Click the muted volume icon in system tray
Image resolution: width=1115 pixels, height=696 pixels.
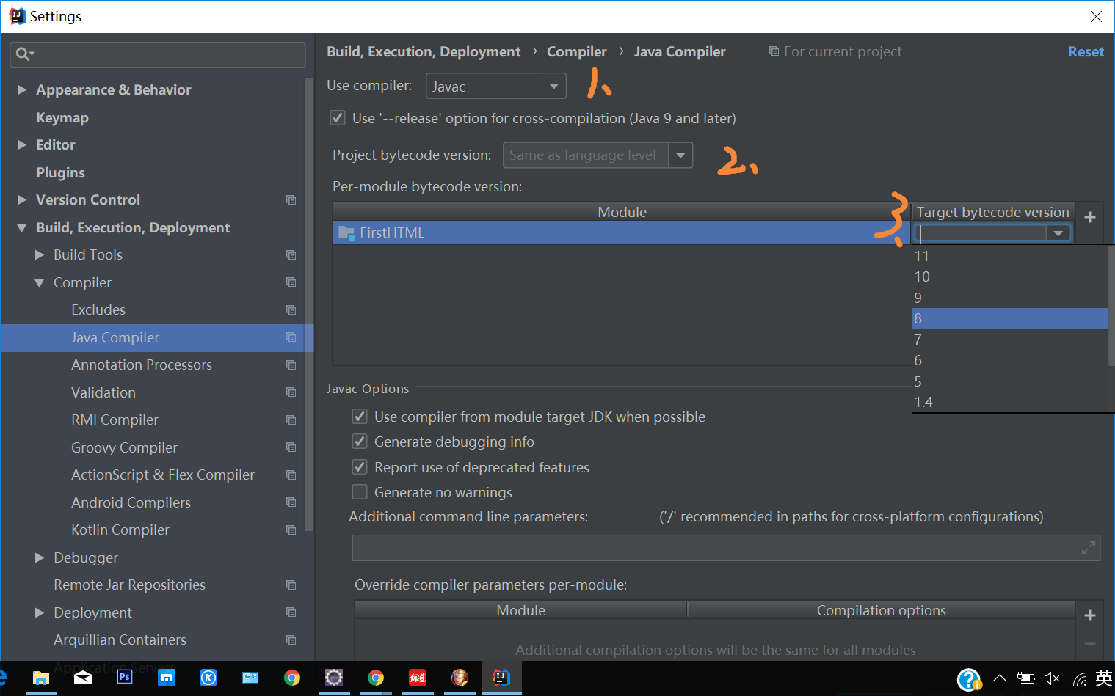click(1052, 678)
